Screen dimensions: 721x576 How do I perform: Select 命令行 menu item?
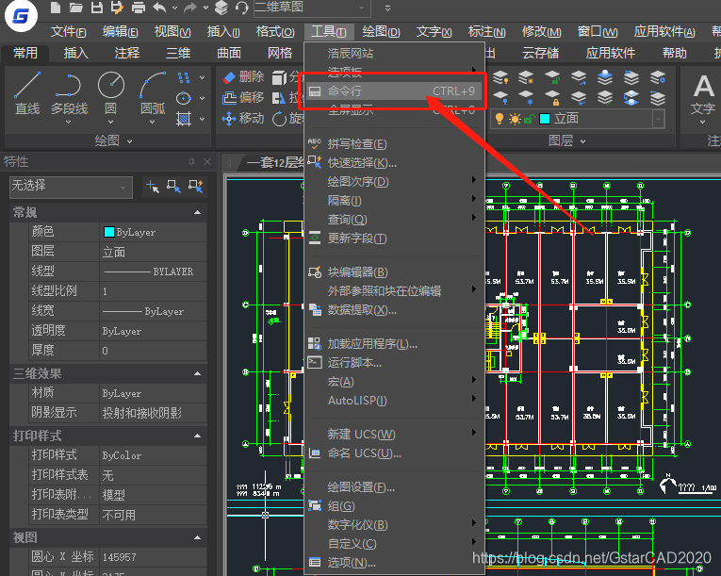click(x=394, y=91)
